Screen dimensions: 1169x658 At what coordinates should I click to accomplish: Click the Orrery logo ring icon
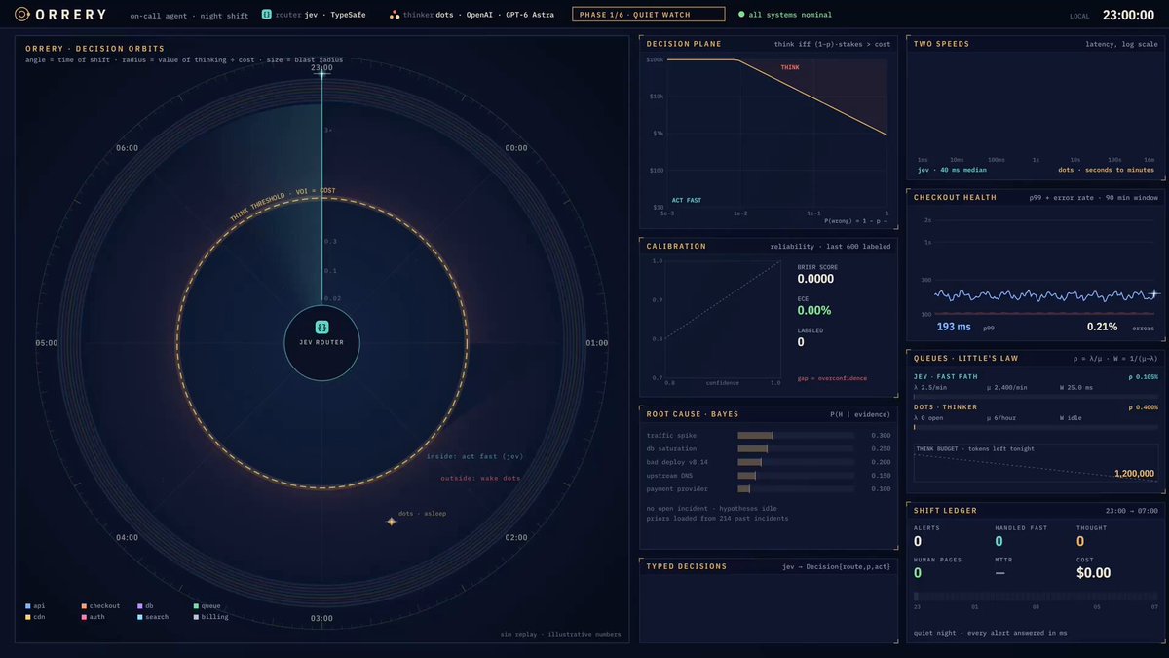[21, 15]
